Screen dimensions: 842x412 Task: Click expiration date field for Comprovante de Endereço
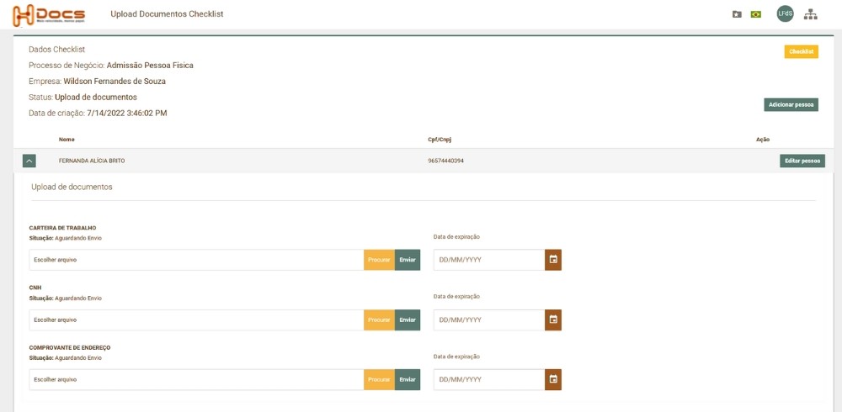489,379
